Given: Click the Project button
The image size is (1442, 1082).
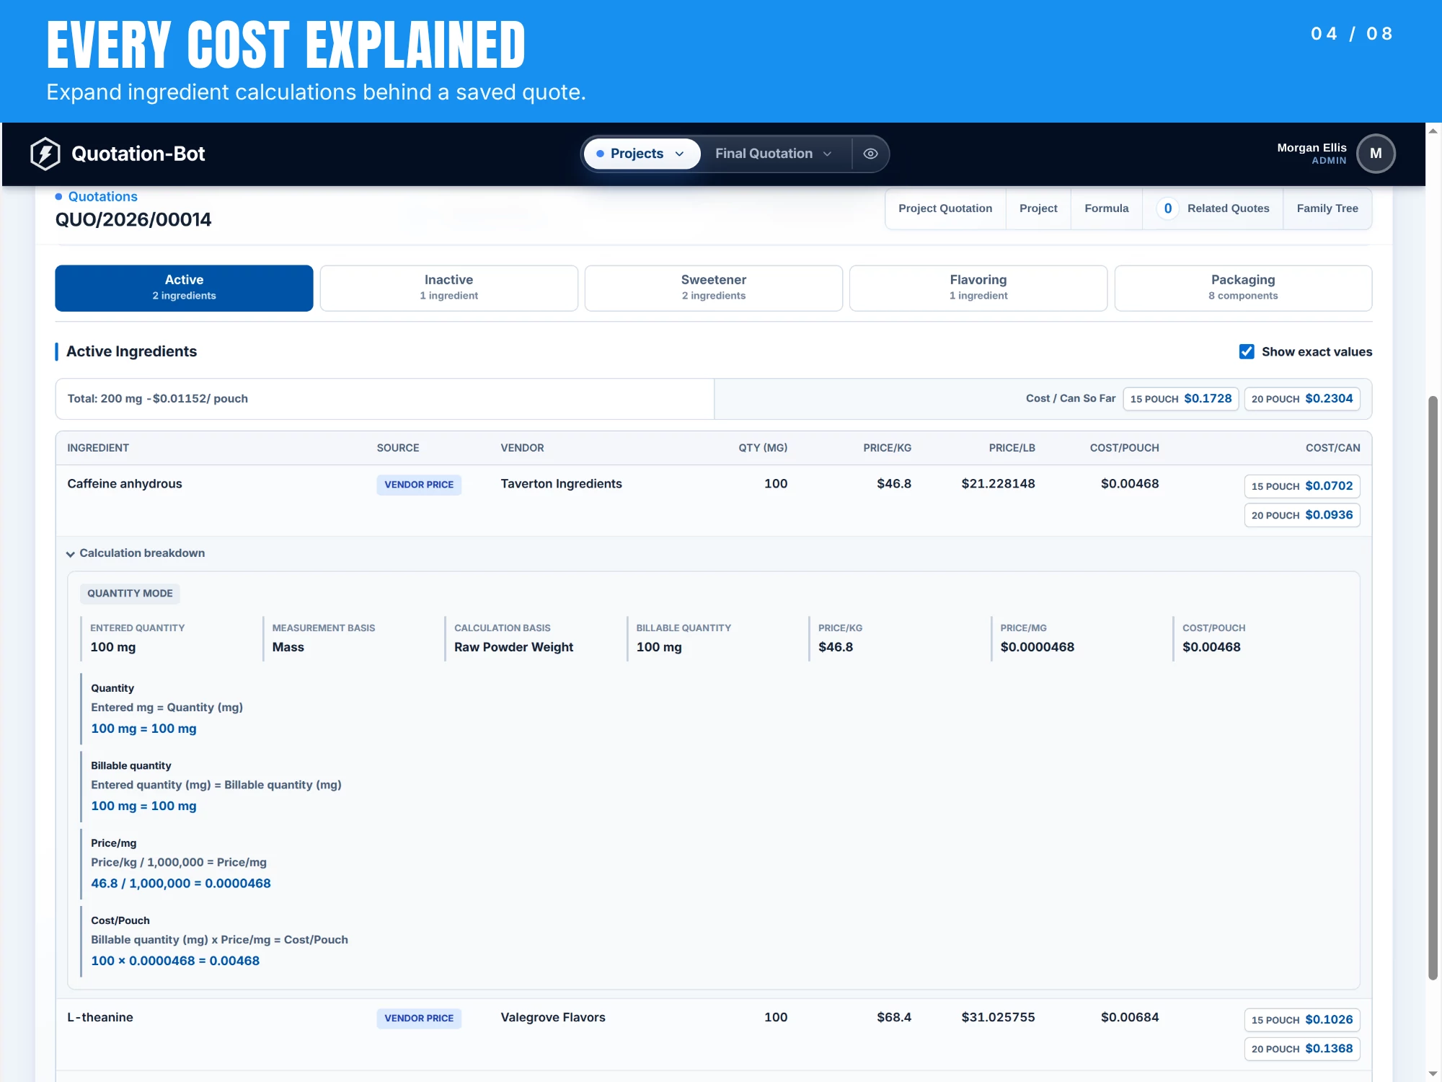Looking at the screenshot, I should 1038,208.
